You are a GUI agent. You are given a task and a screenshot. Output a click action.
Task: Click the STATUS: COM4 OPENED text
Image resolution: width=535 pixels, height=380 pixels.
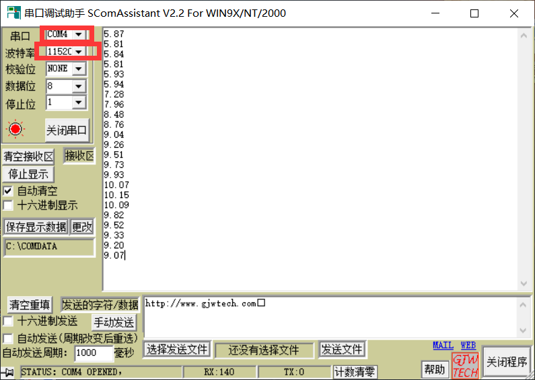click(72, 372)
